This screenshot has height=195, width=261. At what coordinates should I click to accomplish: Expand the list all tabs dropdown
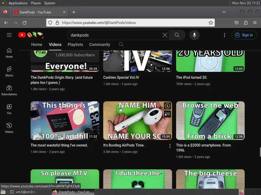pos(224,12)
